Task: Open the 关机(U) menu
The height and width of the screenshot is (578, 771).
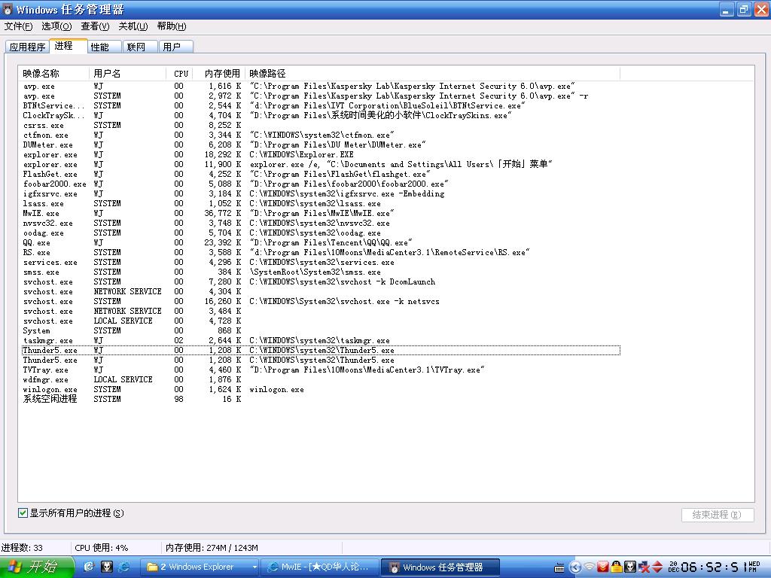Action: click(133, 26)
